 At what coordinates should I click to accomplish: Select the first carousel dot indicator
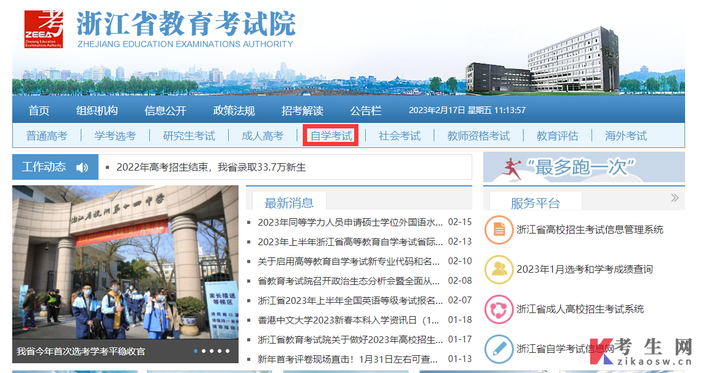coord(196,351)
